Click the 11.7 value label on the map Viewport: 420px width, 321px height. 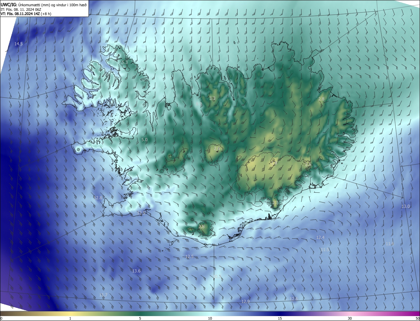[103, 295]
